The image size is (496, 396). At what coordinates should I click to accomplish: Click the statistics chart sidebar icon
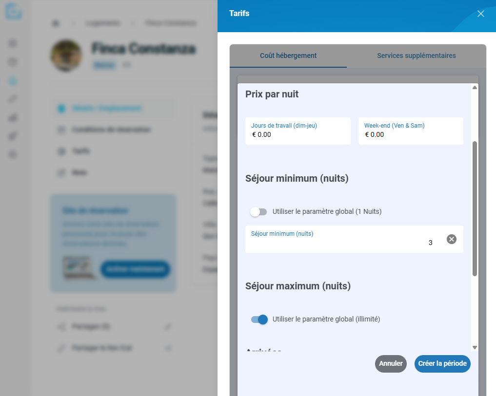point(13,117)
